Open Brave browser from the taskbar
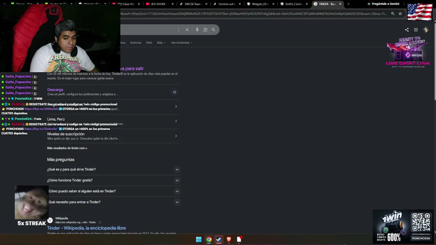The height and width of the screenshot is (245, 436). tap(229, 240)
